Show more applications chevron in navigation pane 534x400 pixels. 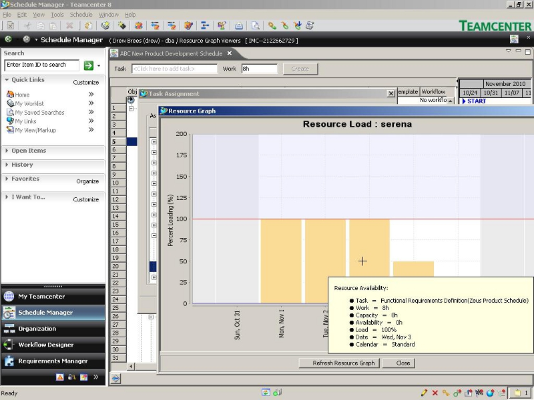click(95, 377)
